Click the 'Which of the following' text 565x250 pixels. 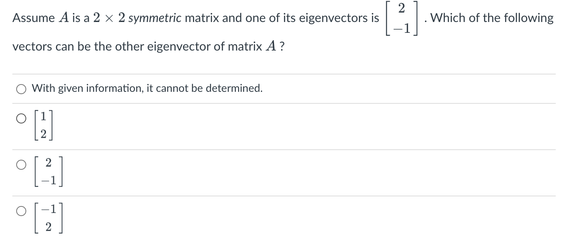click(x=492, y=18)
